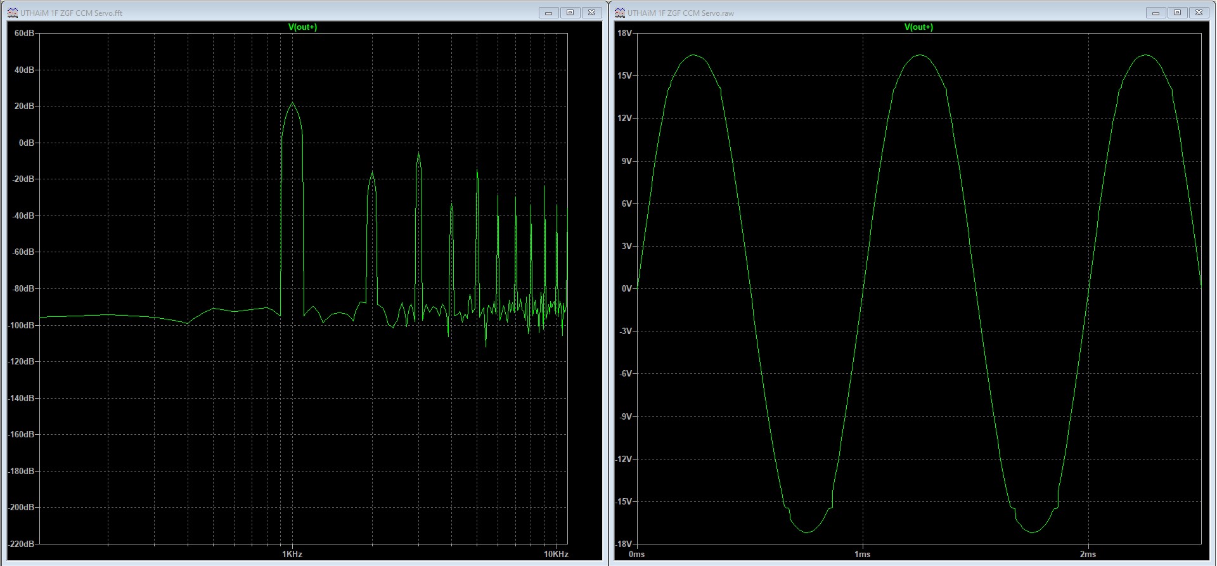This screenshot has width=1217, height=566.
Task: Click the -40dB axis label
Action: (x=23, y=215)
